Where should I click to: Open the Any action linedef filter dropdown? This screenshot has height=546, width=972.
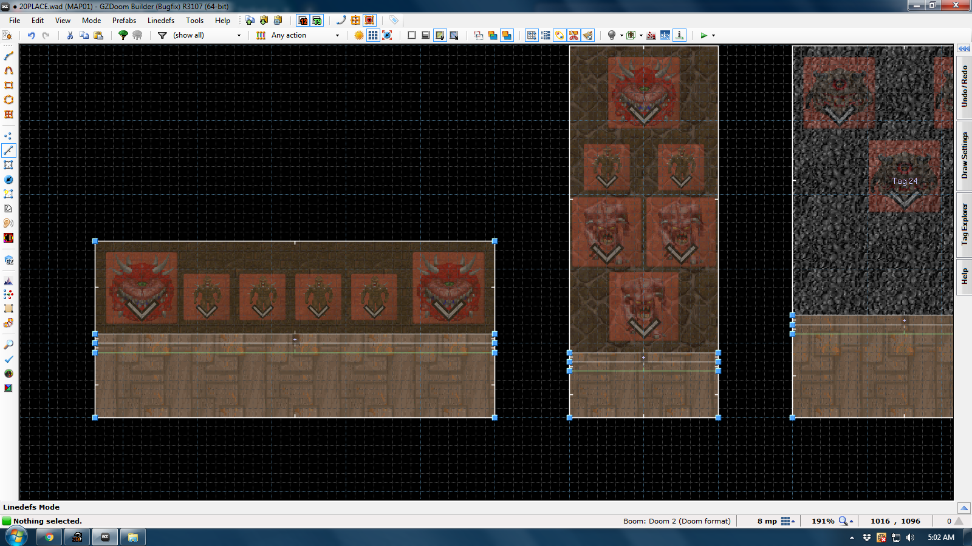[305, 35]
